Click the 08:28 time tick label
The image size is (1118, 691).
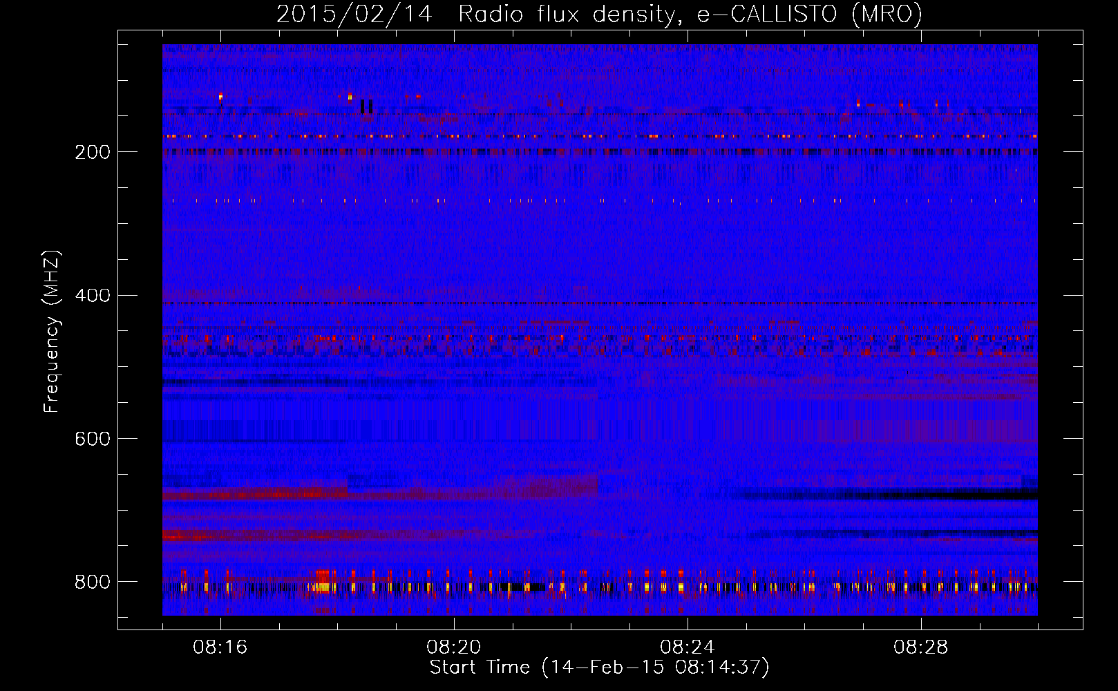click(921, 647)
